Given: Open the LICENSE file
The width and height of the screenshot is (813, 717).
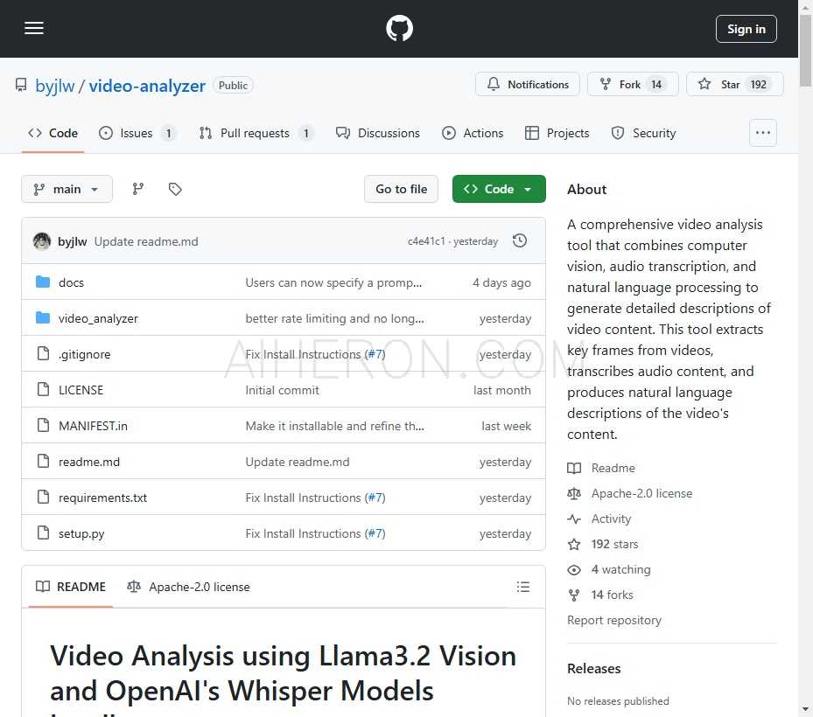Looking at the screenshot, I should 81,390.
